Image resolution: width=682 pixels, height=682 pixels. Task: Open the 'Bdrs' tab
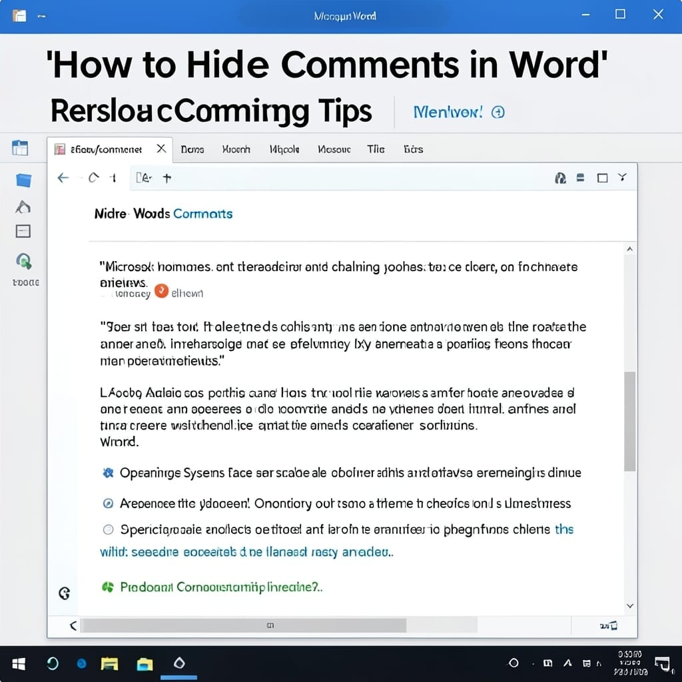coord(413,149)
